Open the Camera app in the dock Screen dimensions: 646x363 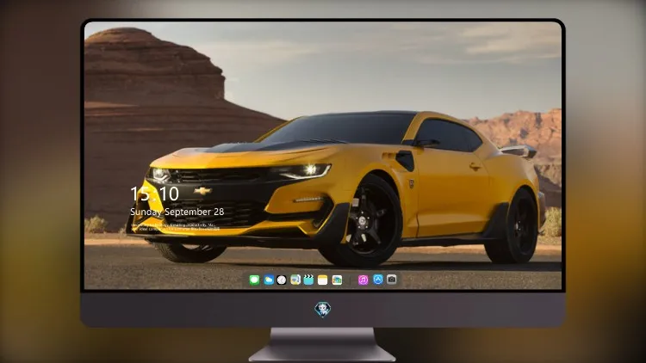(x=392, y=280)
